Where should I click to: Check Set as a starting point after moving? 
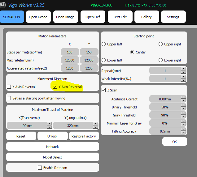[x=9, y=98]
